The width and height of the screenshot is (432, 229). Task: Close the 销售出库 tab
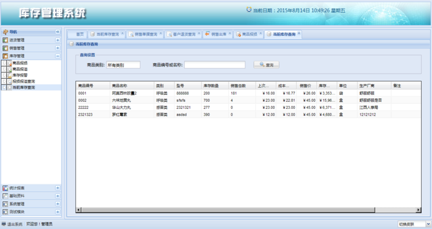click(x=230, y=33)
